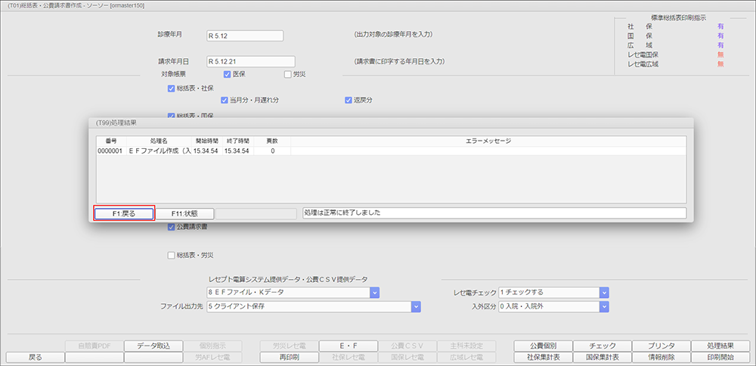Click the データ取込 button
This screenshot has height=366, width=756.
coord(153,346)
